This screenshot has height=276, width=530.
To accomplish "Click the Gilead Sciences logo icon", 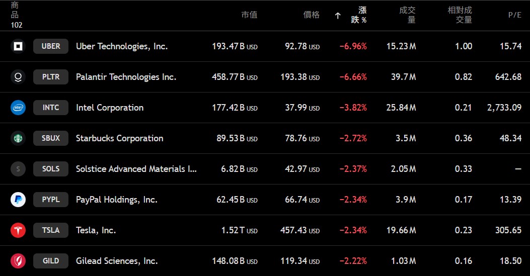I will click(x=18, y=261).
